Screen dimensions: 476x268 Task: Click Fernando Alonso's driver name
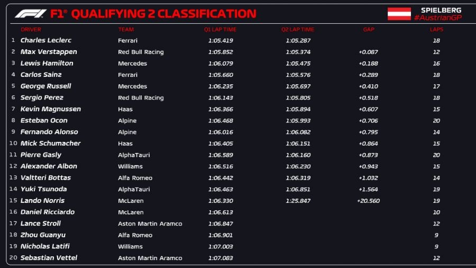tap(49, 132)
